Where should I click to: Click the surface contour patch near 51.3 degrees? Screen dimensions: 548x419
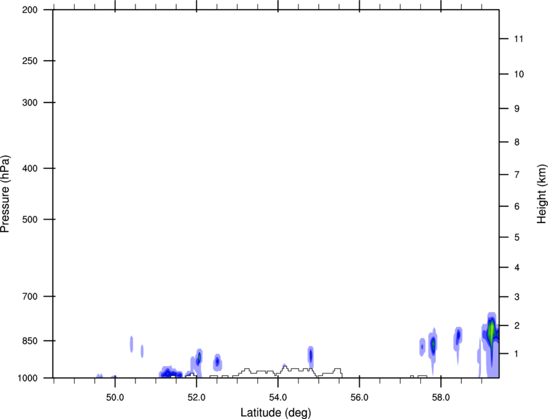(171, 373)
